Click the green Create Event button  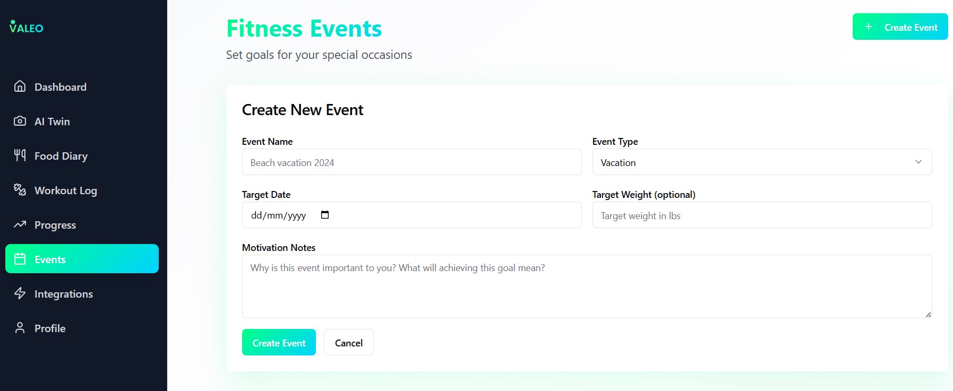pyautogui.click(x=279, y=342)
